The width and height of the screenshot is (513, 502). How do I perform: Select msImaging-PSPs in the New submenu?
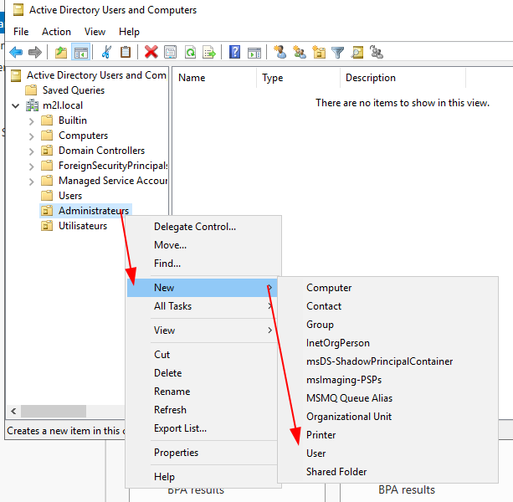tap(388, 380)
